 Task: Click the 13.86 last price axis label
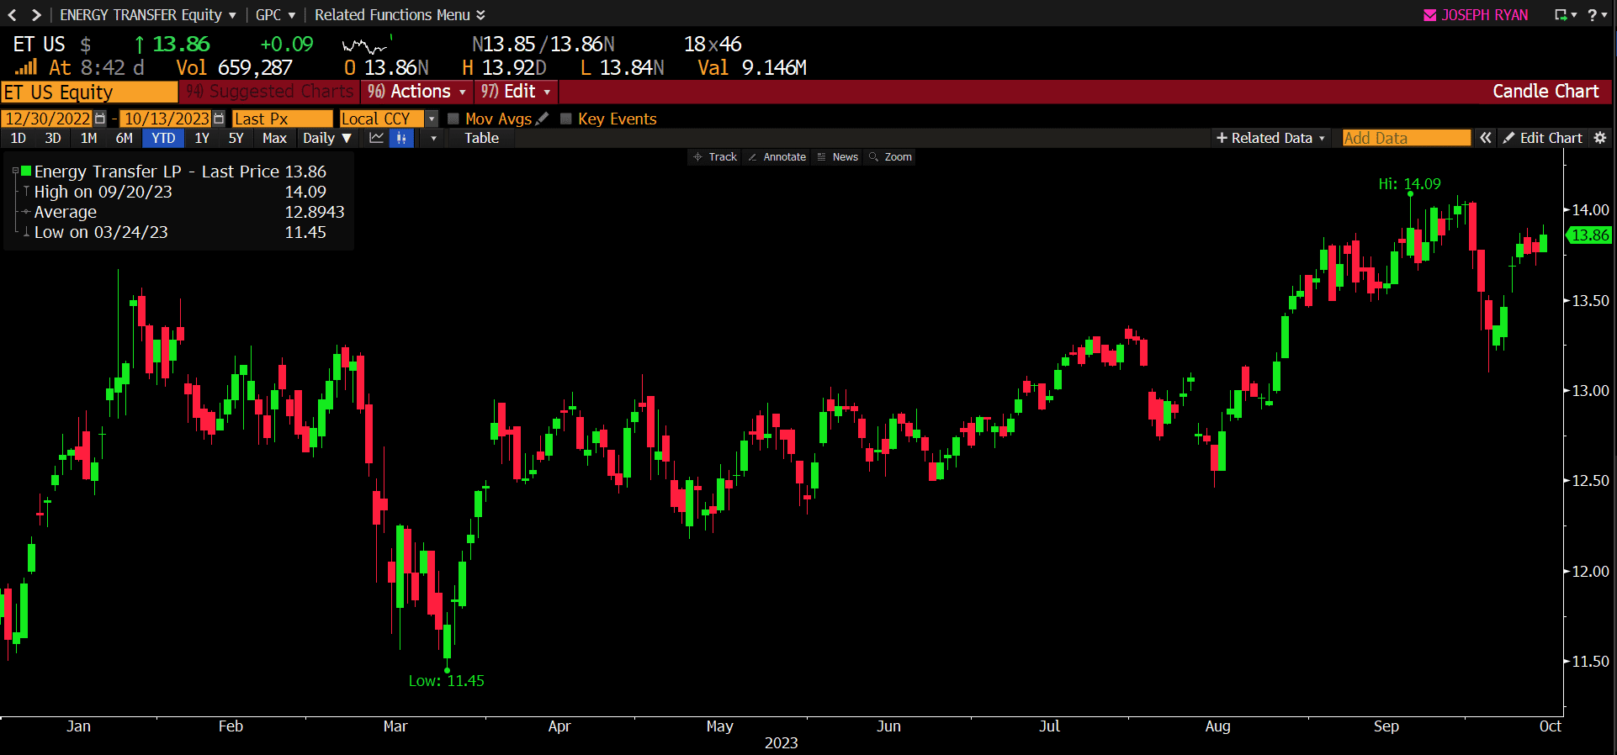1590,235
